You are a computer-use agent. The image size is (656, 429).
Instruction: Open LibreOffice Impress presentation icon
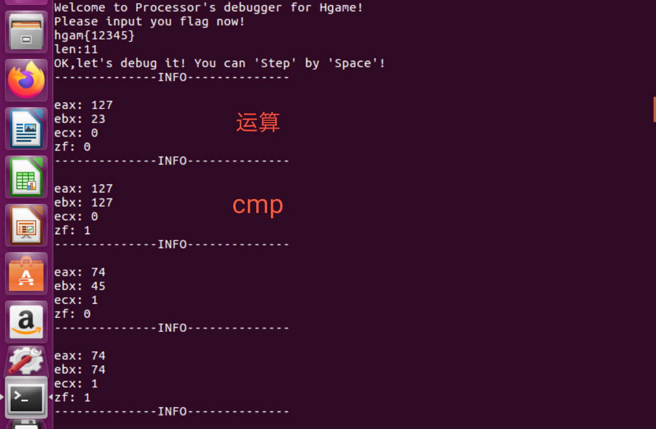click(x=26, y=225)
